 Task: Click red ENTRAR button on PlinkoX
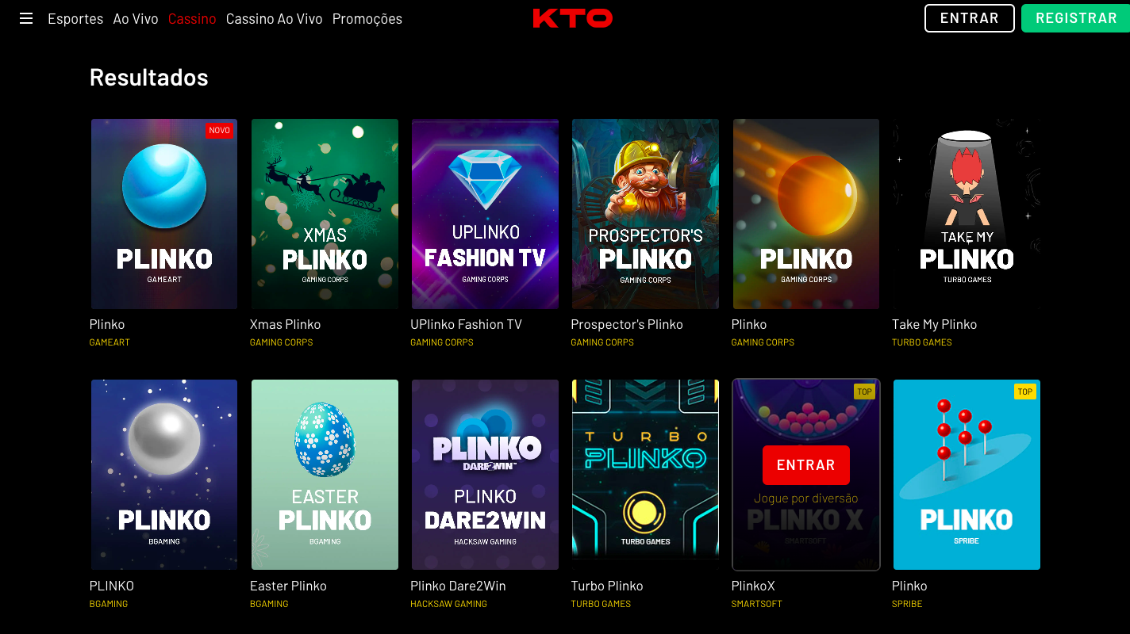tap(806, 465)
